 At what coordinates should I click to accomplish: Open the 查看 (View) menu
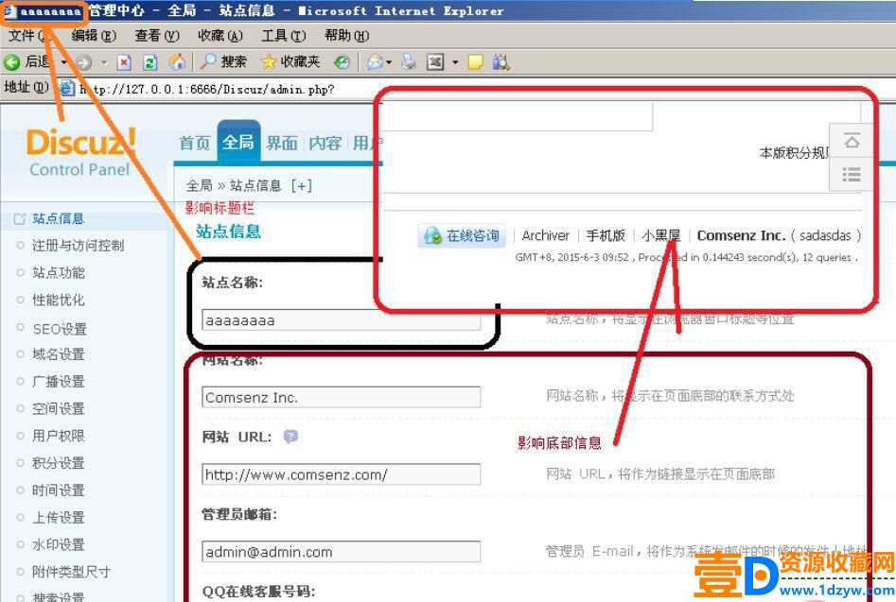coord(156,35)
